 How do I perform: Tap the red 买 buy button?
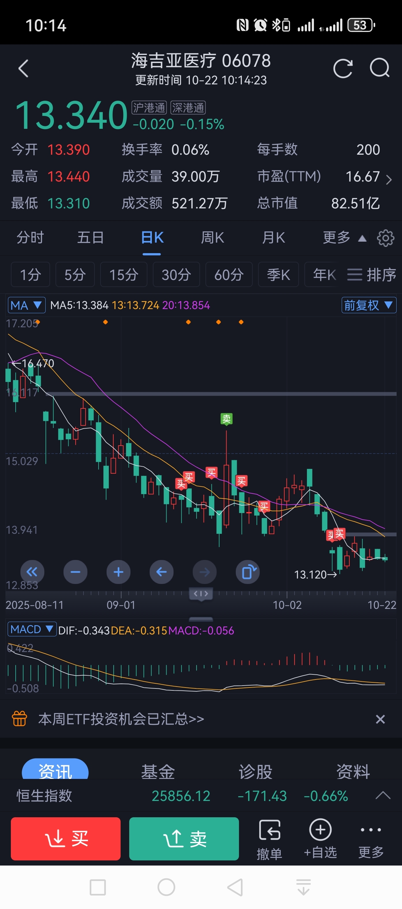point(65,838)
